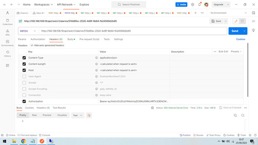Screen dimensions: 258x145
Task: Click Bulk Edit for headers
Action: click(223, 52)
